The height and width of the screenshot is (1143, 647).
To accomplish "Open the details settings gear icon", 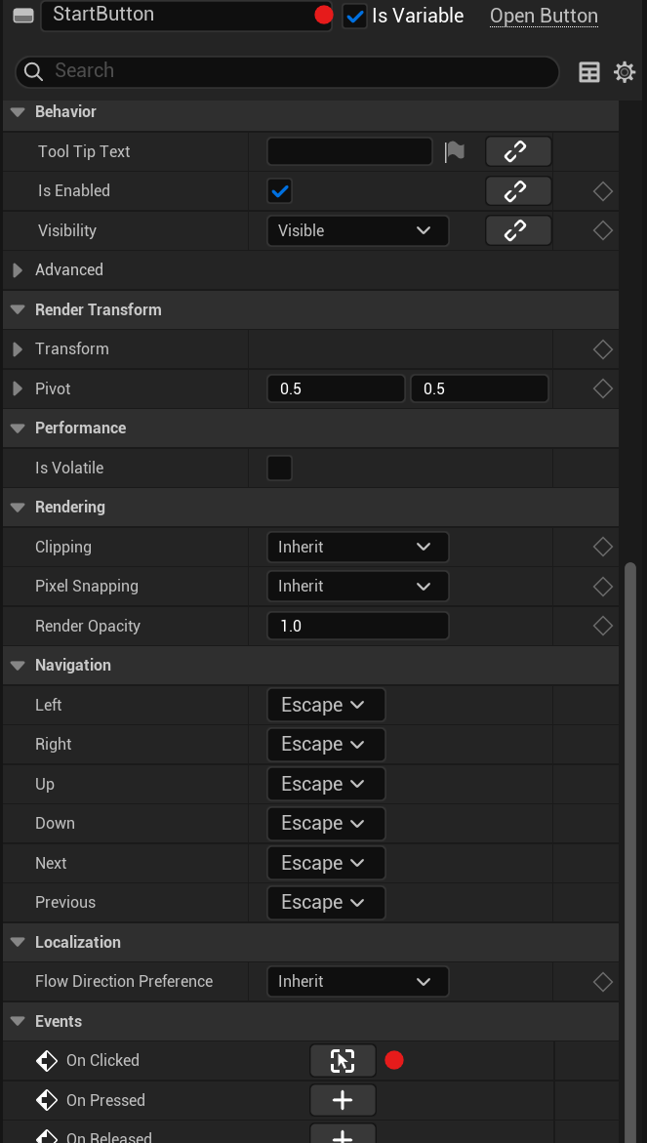I will coord(625,72).
